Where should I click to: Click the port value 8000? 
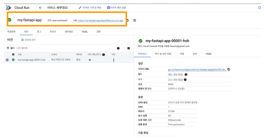pos(171,84)
